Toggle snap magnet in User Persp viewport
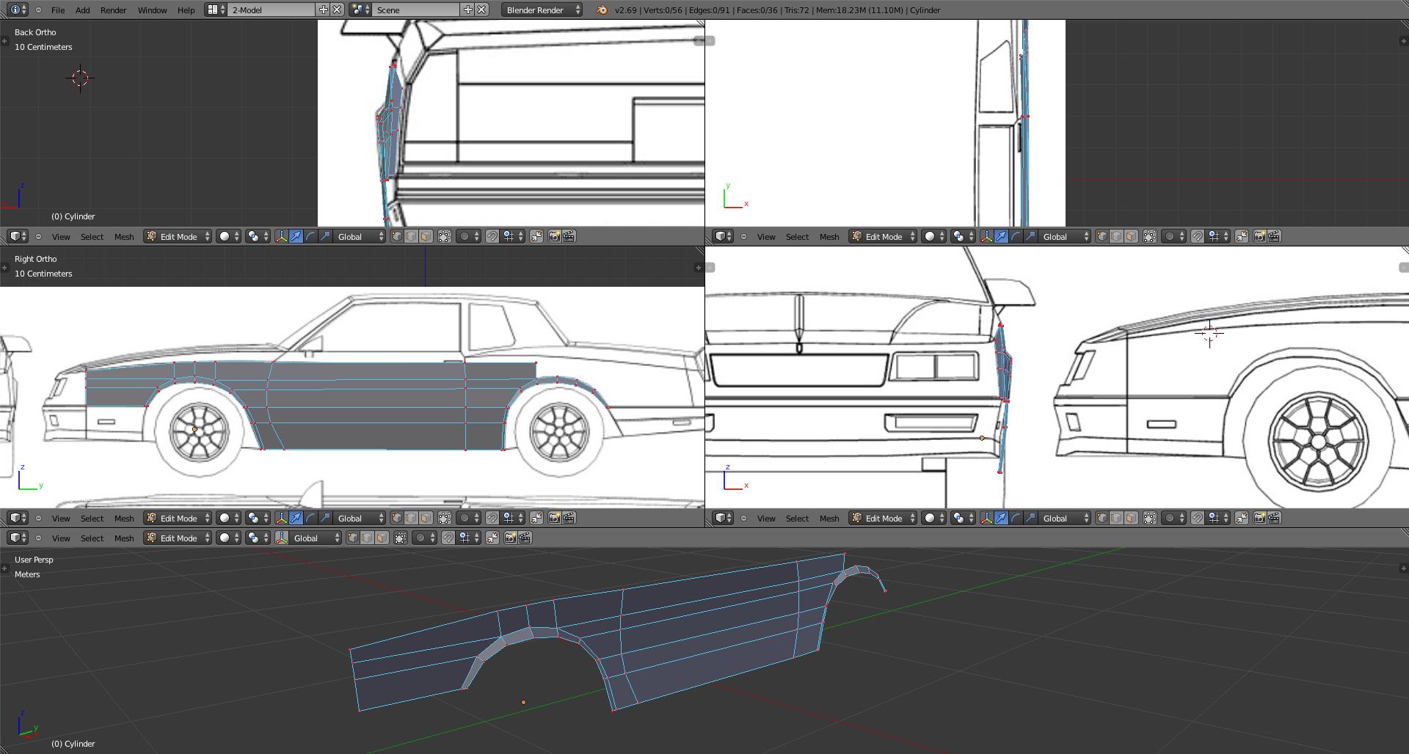1409x754 pixels. 448,538
